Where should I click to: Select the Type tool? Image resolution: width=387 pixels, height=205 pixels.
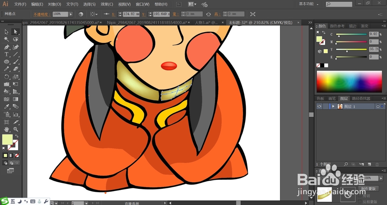pos(7,54)
